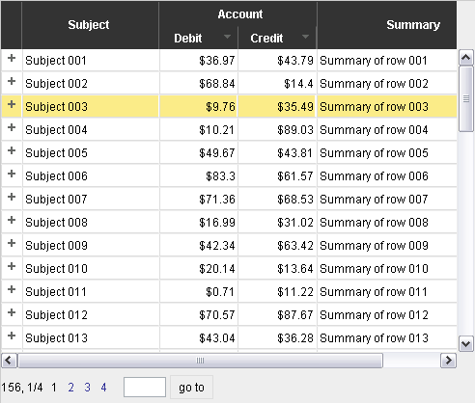Click the Summary column header

[387, 25]
